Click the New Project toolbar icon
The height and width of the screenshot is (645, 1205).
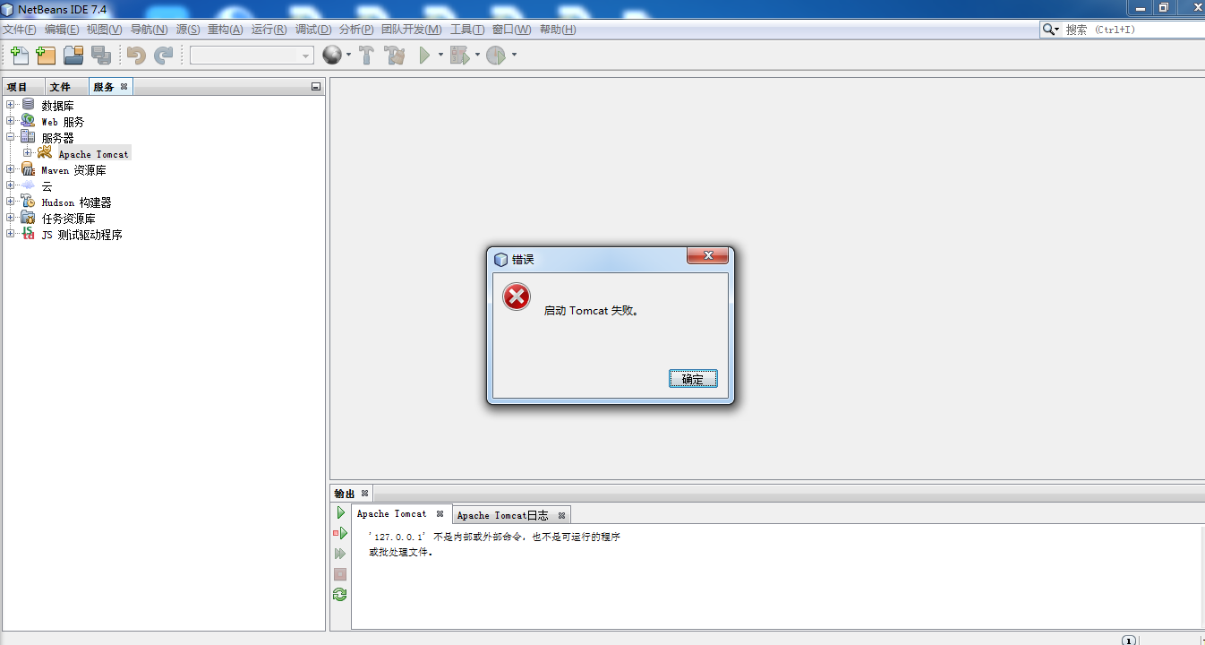point(46,56)
